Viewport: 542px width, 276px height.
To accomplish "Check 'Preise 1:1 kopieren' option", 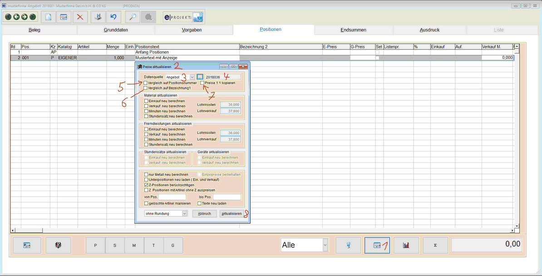I will tap(202, 84).
